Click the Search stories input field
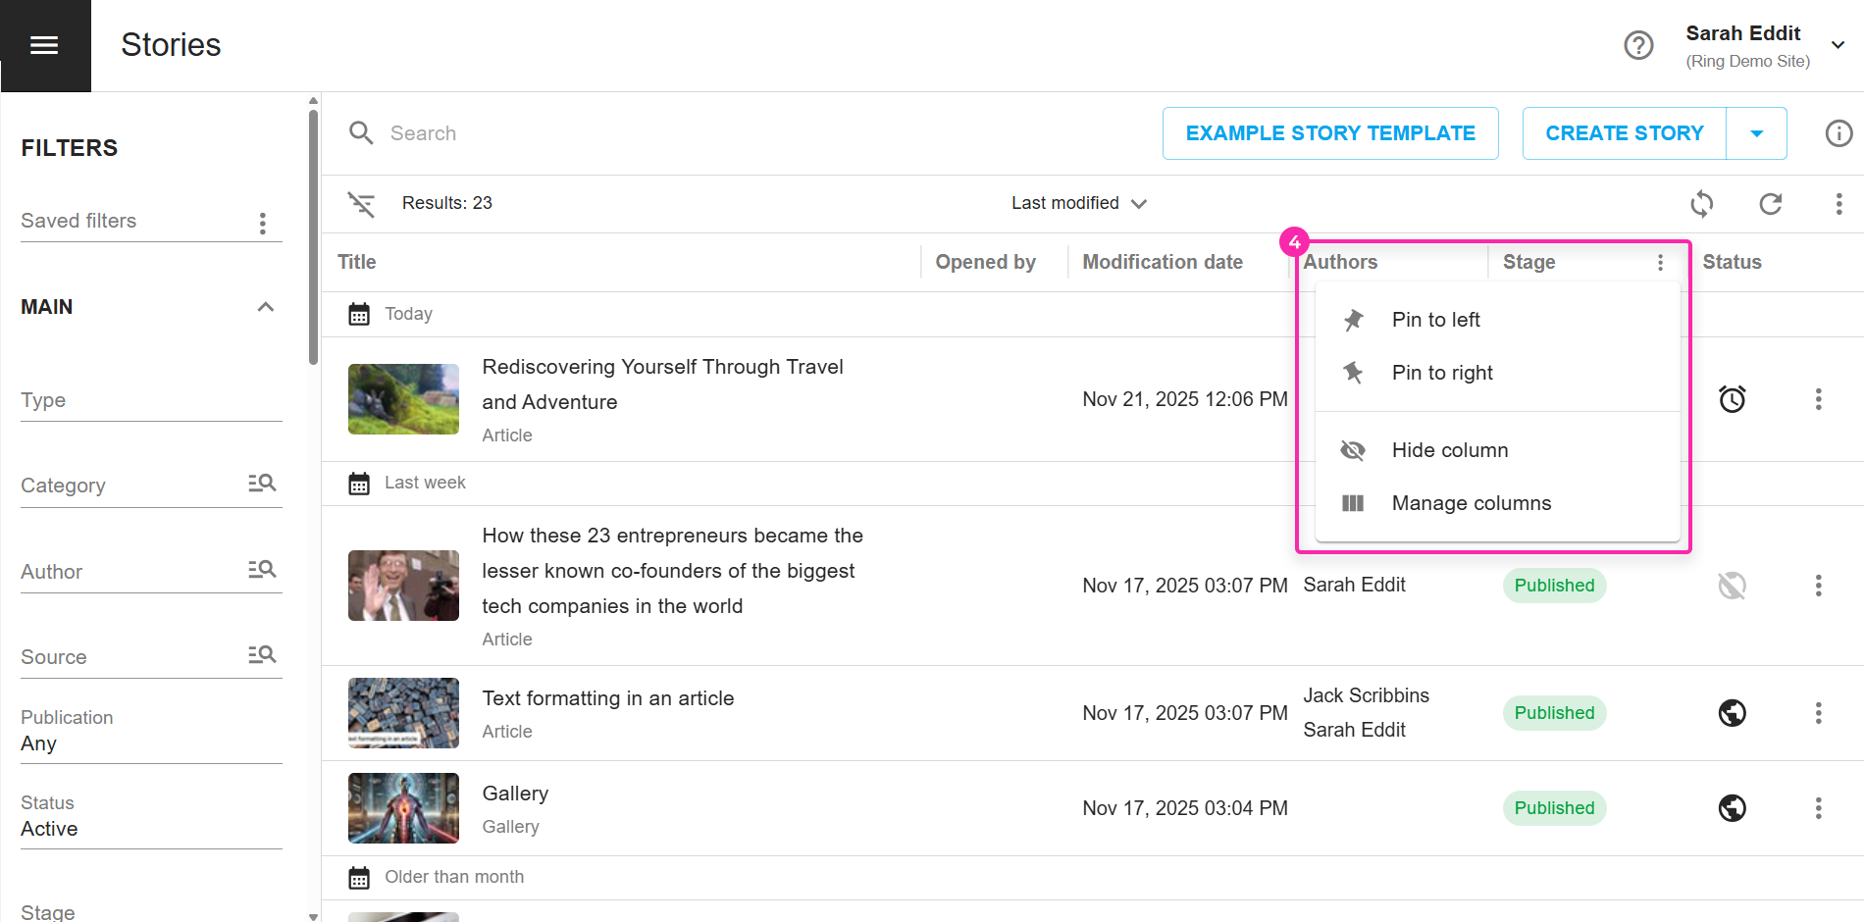 (x=687, y=133)
